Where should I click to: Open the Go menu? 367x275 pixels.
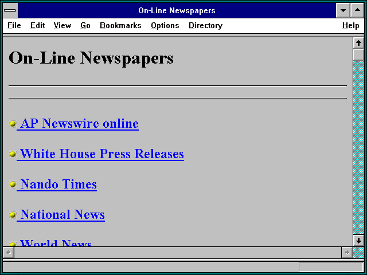85,25
